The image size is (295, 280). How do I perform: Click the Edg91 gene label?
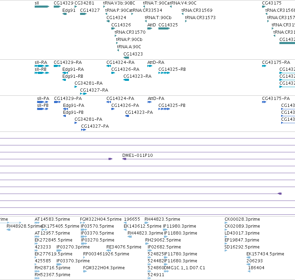tap(69, 10)
